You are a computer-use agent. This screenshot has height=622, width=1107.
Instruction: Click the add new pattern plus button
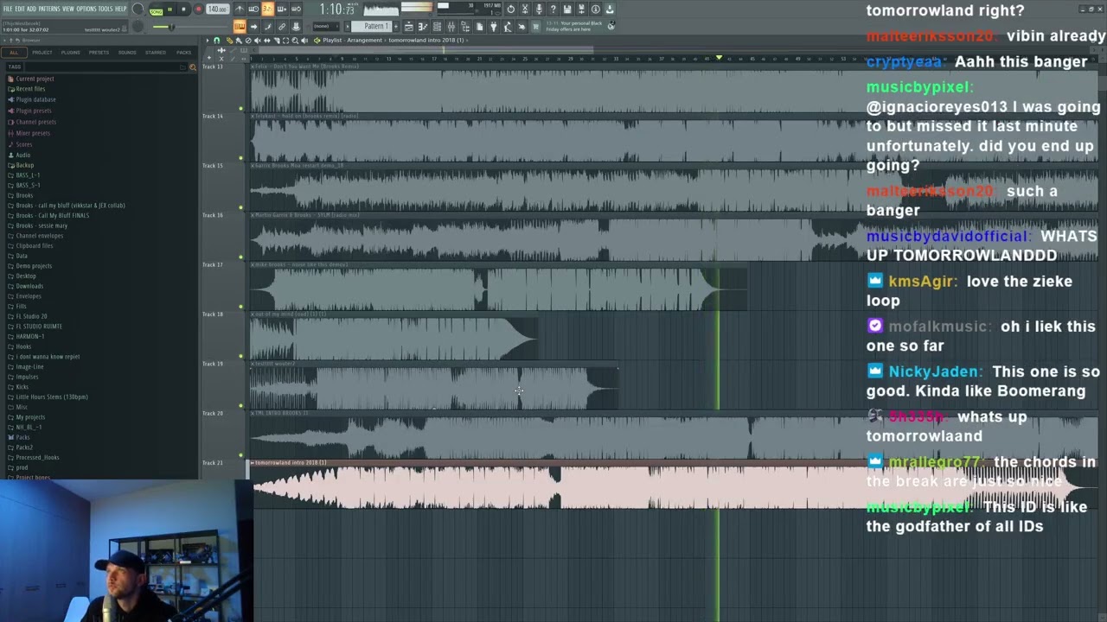(x=397, y=27)
